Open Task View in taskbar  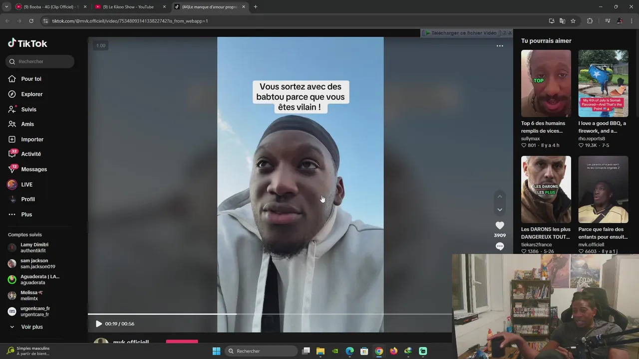point(306,351)
